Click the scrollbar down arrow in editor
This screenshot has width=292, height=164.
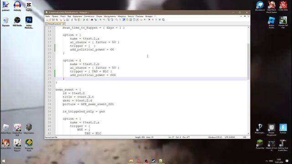(248, 133)
